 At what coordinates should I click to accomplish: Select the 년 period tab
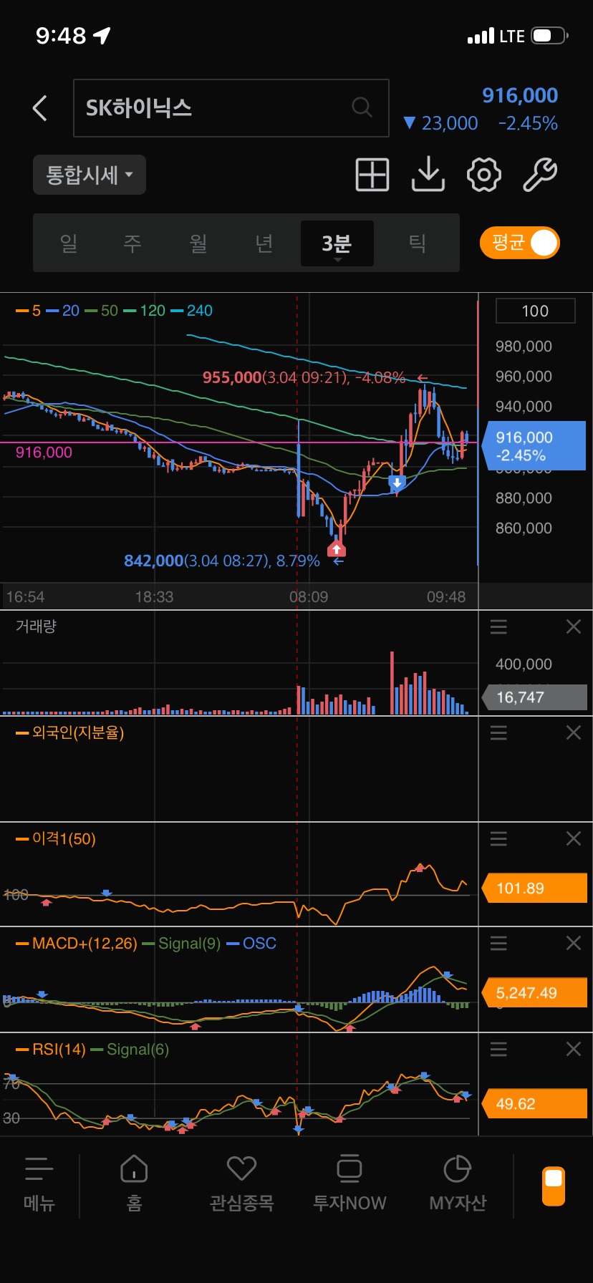264,243
